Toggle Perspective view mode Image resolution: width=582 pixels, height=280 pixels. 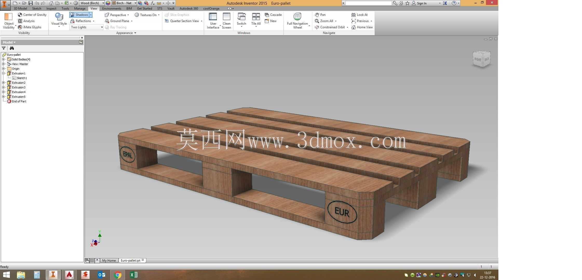tap(115, 15)
